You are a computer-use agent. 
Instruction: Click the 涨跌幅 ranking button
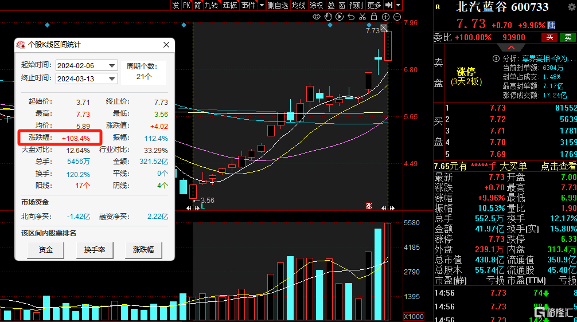click(x=143, y=250)
